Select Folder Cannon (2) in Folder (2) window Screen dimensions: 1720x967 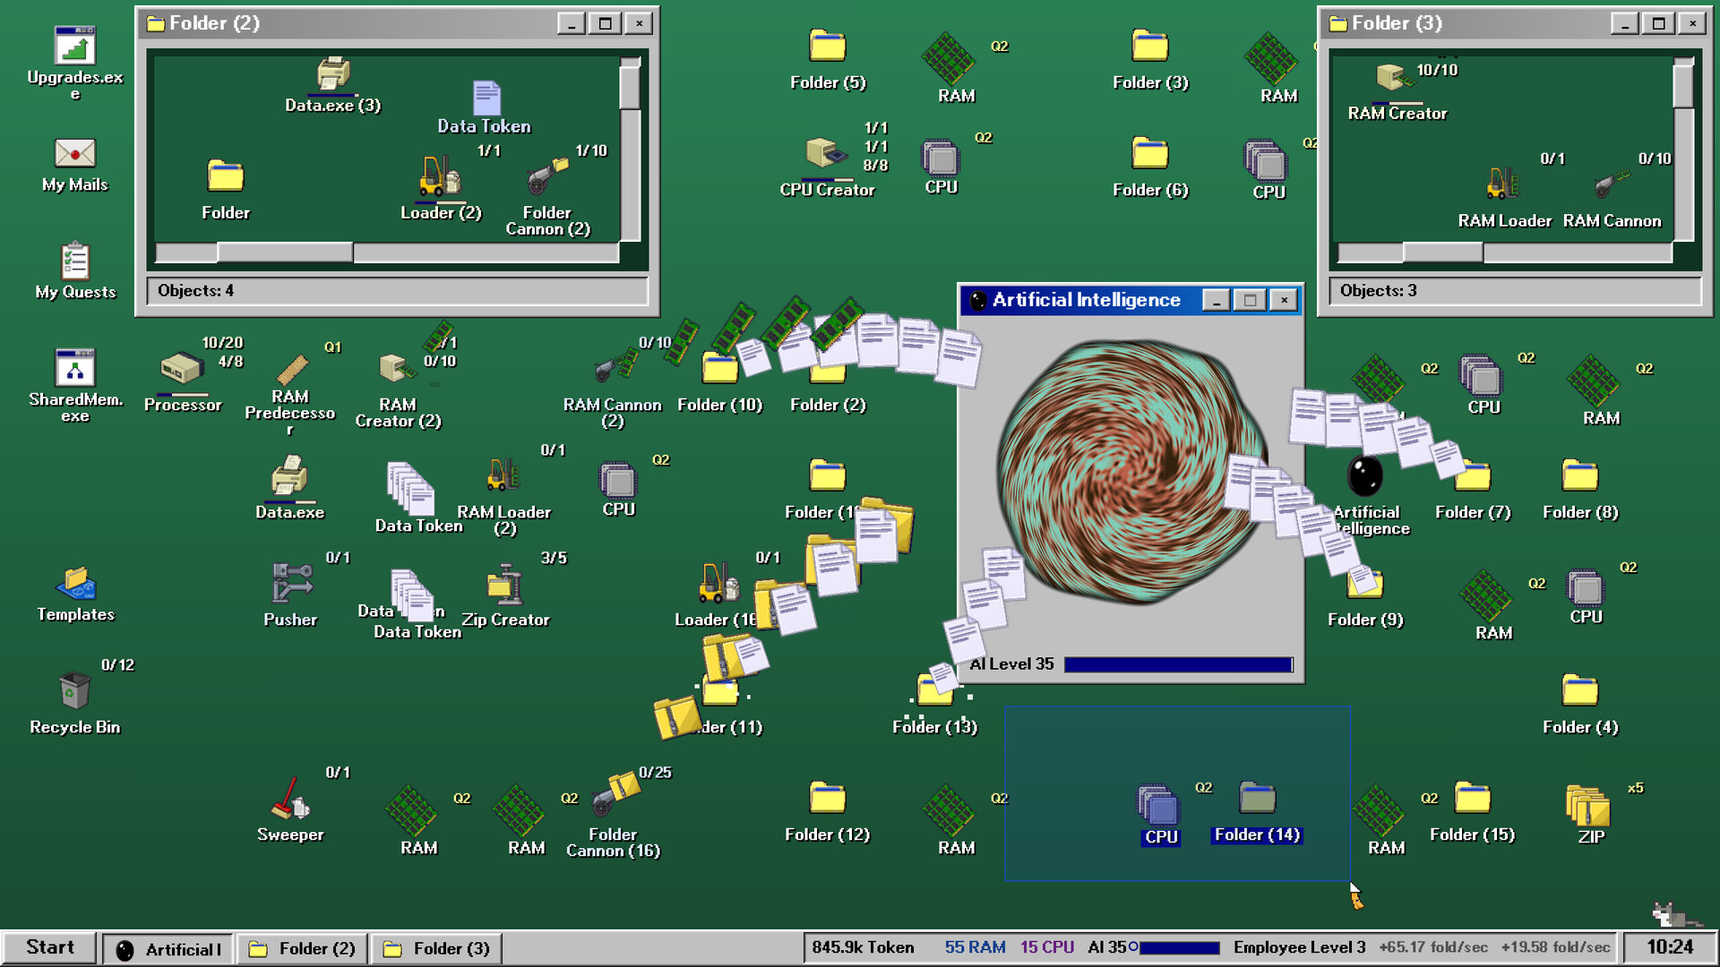click(546, 176)
